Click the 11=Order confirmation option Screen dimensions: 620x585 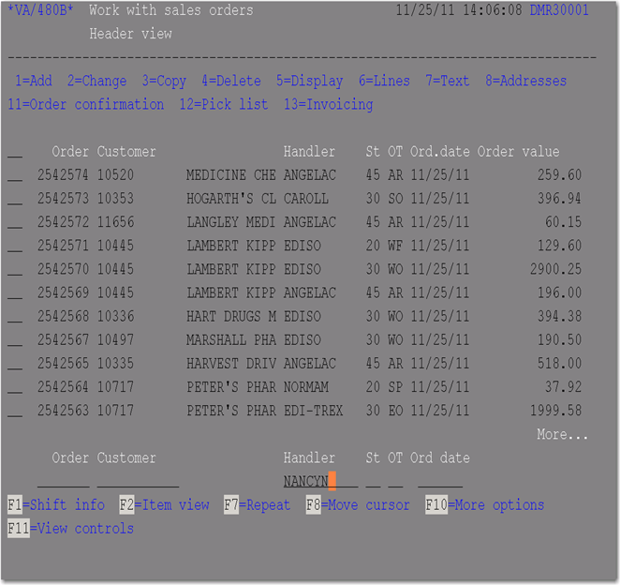(x=86, y=104)
